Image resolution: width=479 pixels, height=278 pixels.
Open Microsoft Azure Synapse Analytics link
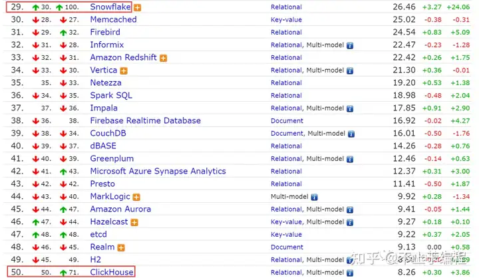click(x=158, y=171)
